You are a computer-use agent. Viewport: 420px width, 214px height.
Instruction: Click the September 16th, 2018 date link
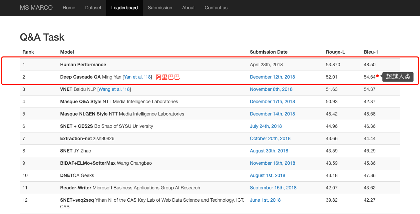click(x=273, y=188)
